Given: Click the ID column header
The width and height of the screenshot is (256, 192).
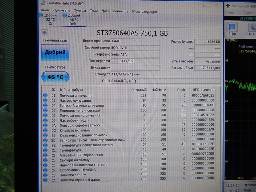Looking at the screenshot, I should tap(53, 90).
